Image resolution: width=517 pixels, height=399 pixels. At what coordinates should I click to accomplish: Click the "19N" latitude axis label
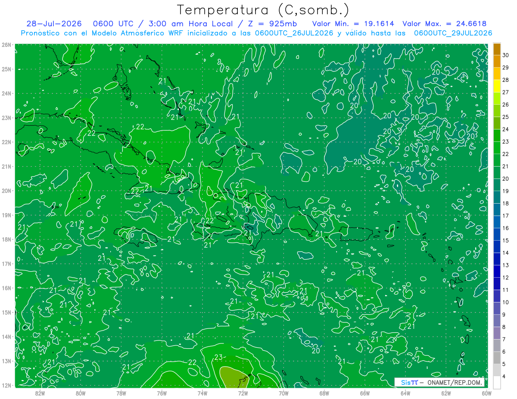(6, 215)
